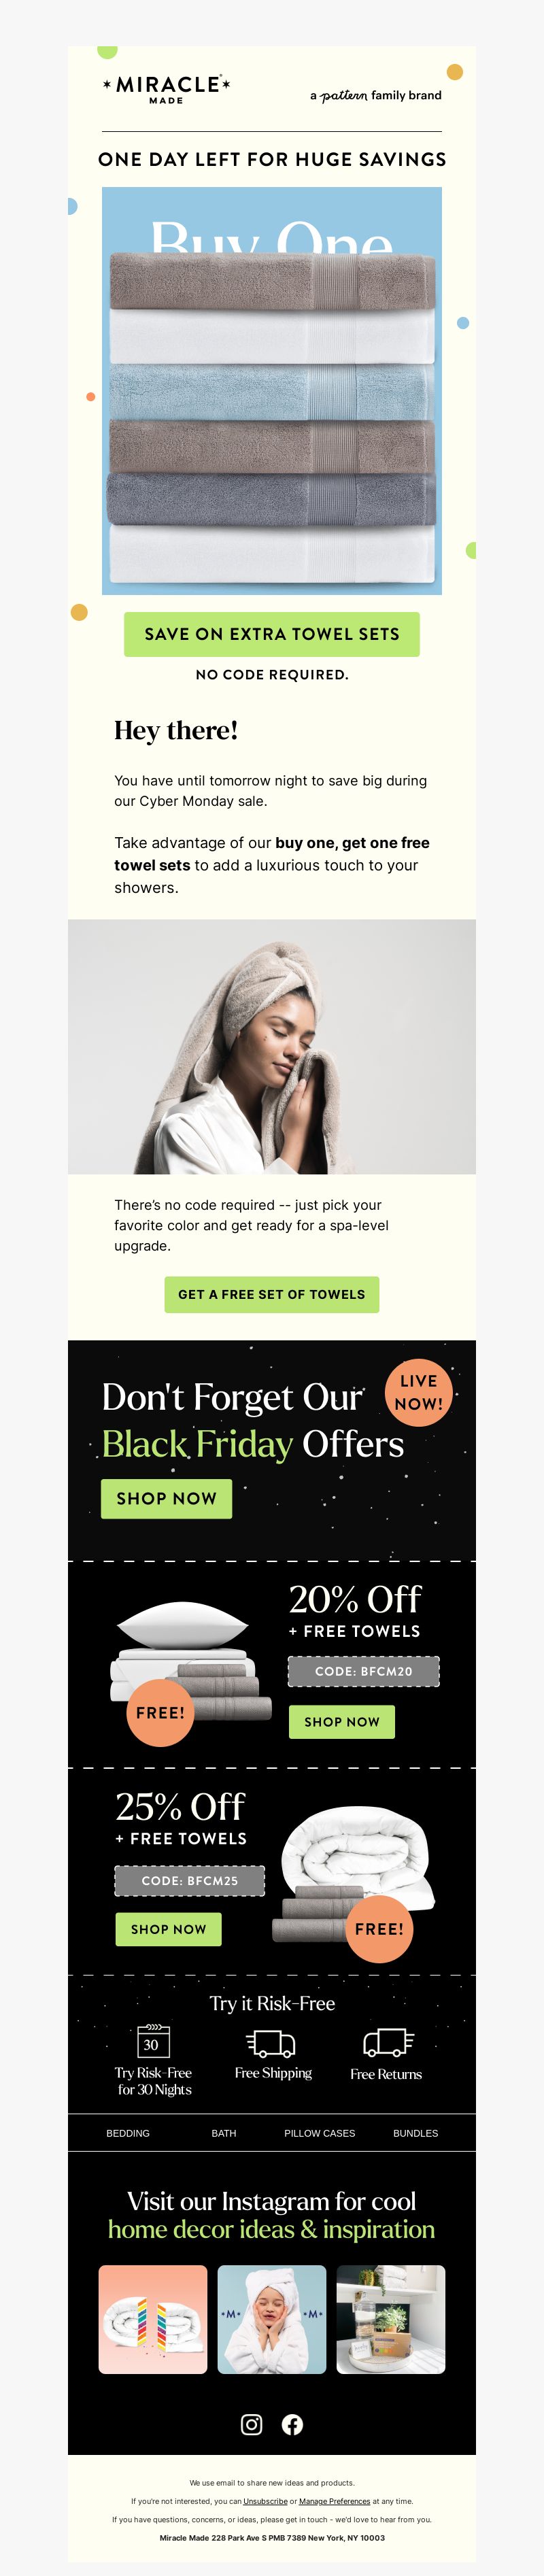
Task: Open the BATH navigation item
Action: point(224,2133)
